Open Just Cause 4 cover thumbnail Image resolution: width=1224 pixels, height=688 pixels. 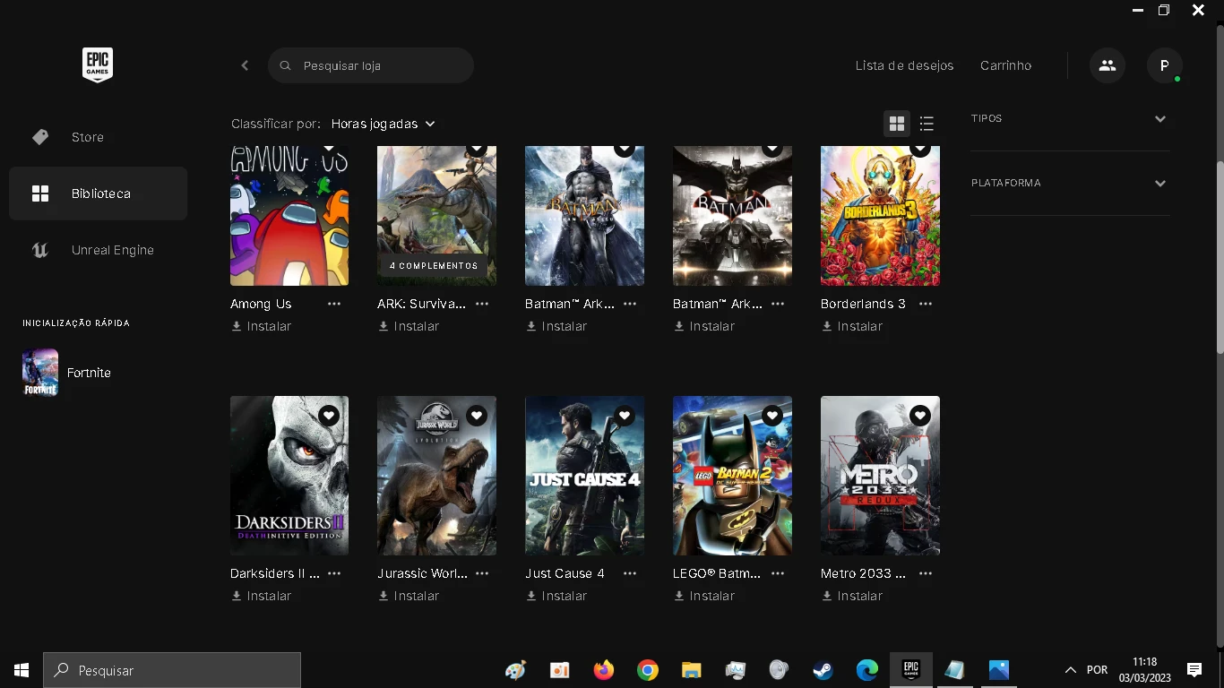pos(584,476)
